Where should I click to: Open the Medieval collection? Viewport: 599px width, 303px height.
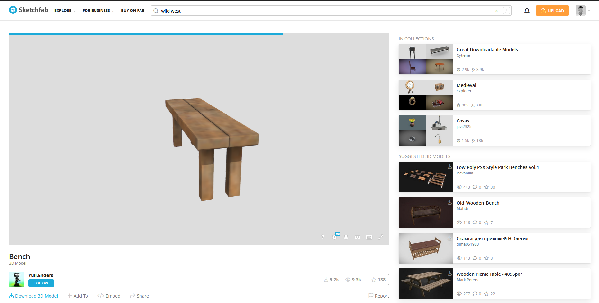[495, 95]
